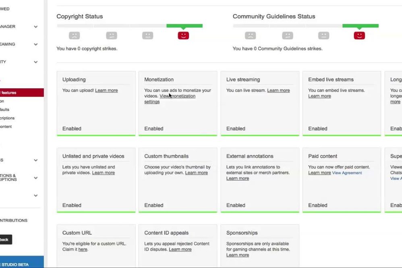Image resolution: width=402 pixels, height=268 pixels.
Task: Click View Agreement link in Paid content card
Action: [347, 173]
